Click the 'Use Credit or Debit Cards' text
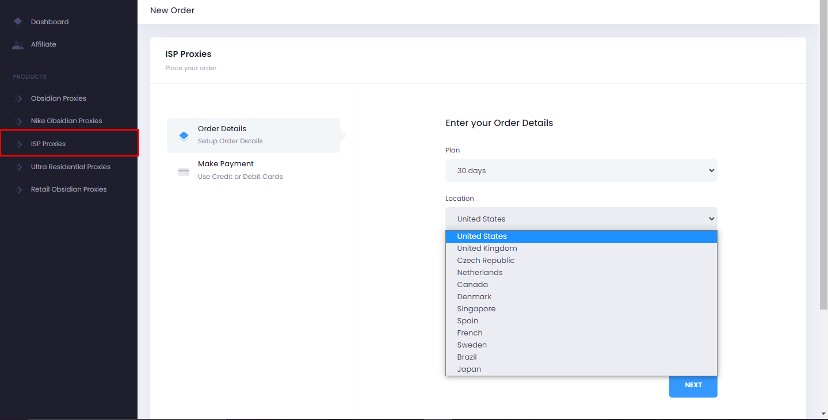 point(240,177)
